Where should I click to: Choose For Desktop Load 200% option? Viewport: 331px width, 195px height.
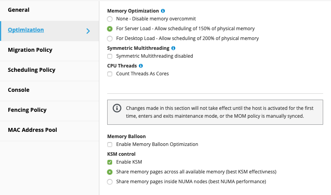point(110,38)
